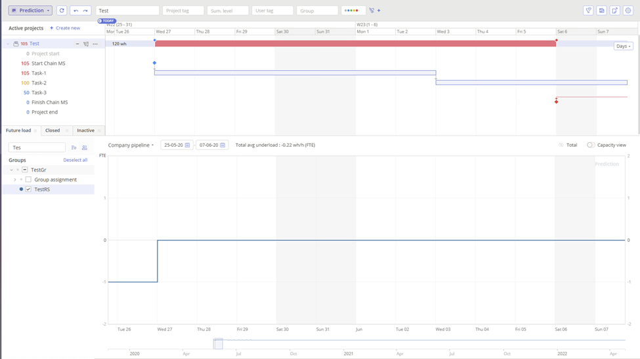
Task: Click the colored dots status filter
Action: [x=353, y=10]
